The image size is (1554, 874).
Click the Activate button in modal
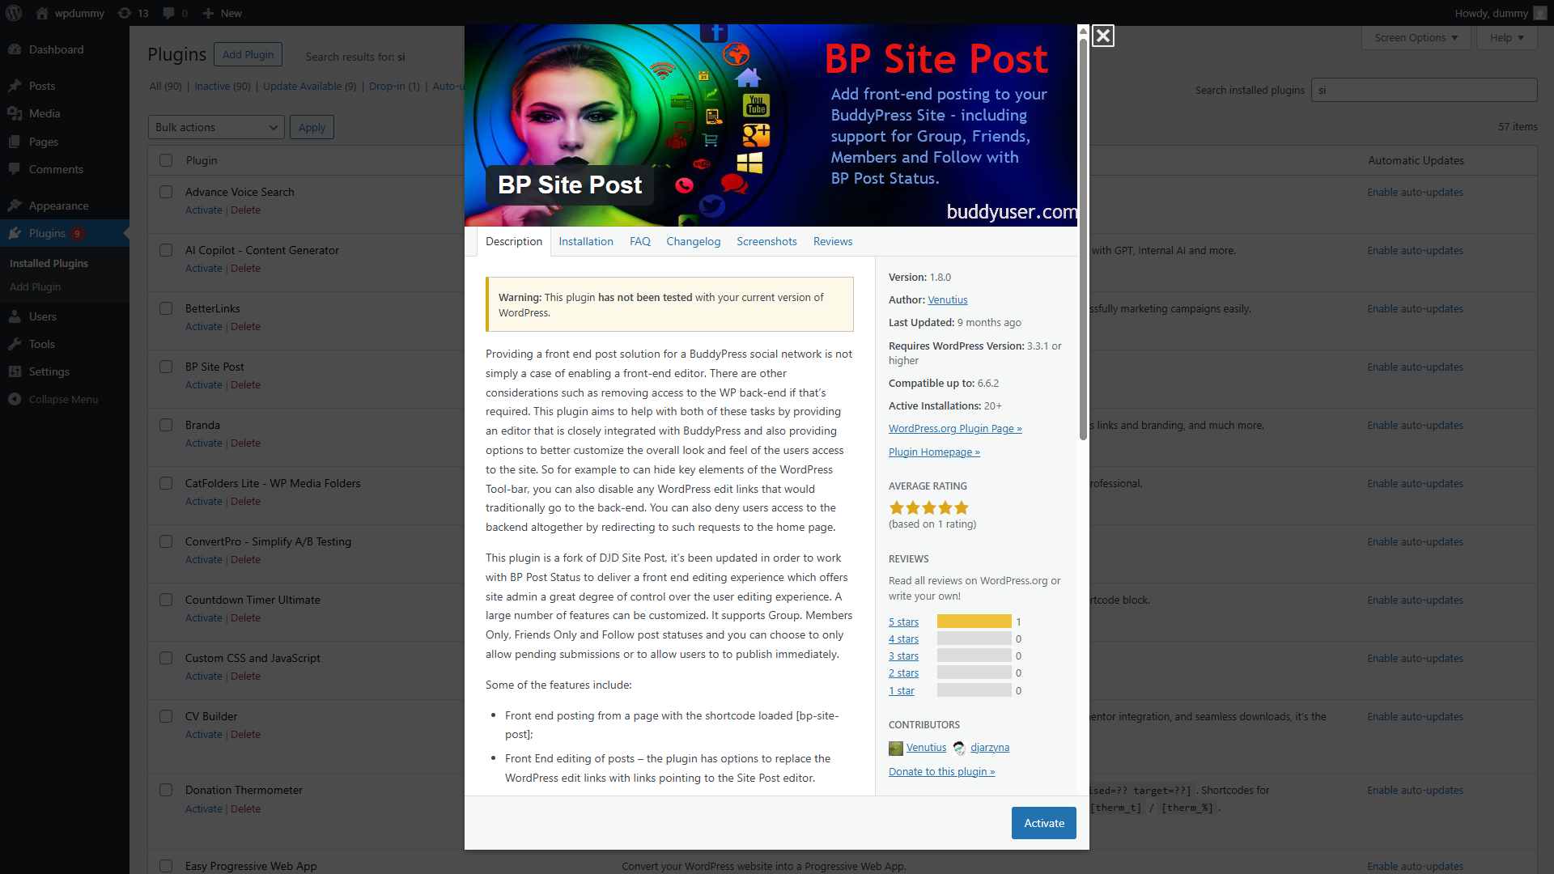pyautogui.click(x=1044, y=823)
